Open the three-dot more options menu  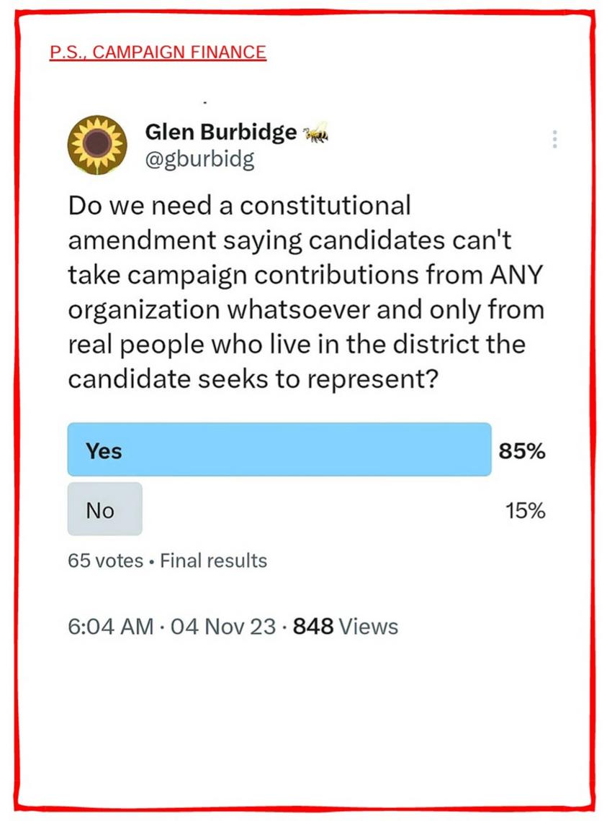pyautogui.click(x=554, y=140)
